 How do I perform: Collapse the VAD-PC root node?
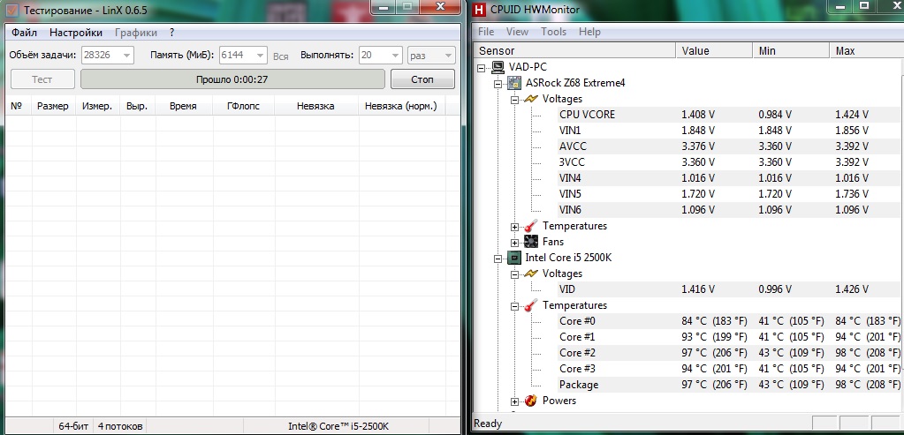coord(482,68)
